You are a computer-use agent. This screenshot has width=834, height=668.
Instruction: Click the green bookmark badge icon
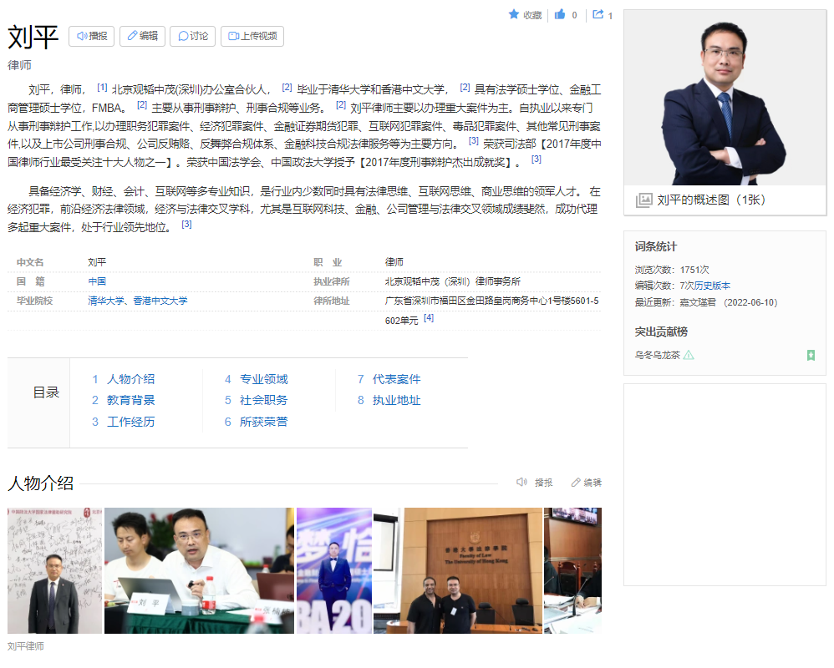click(x=811, y=355)
